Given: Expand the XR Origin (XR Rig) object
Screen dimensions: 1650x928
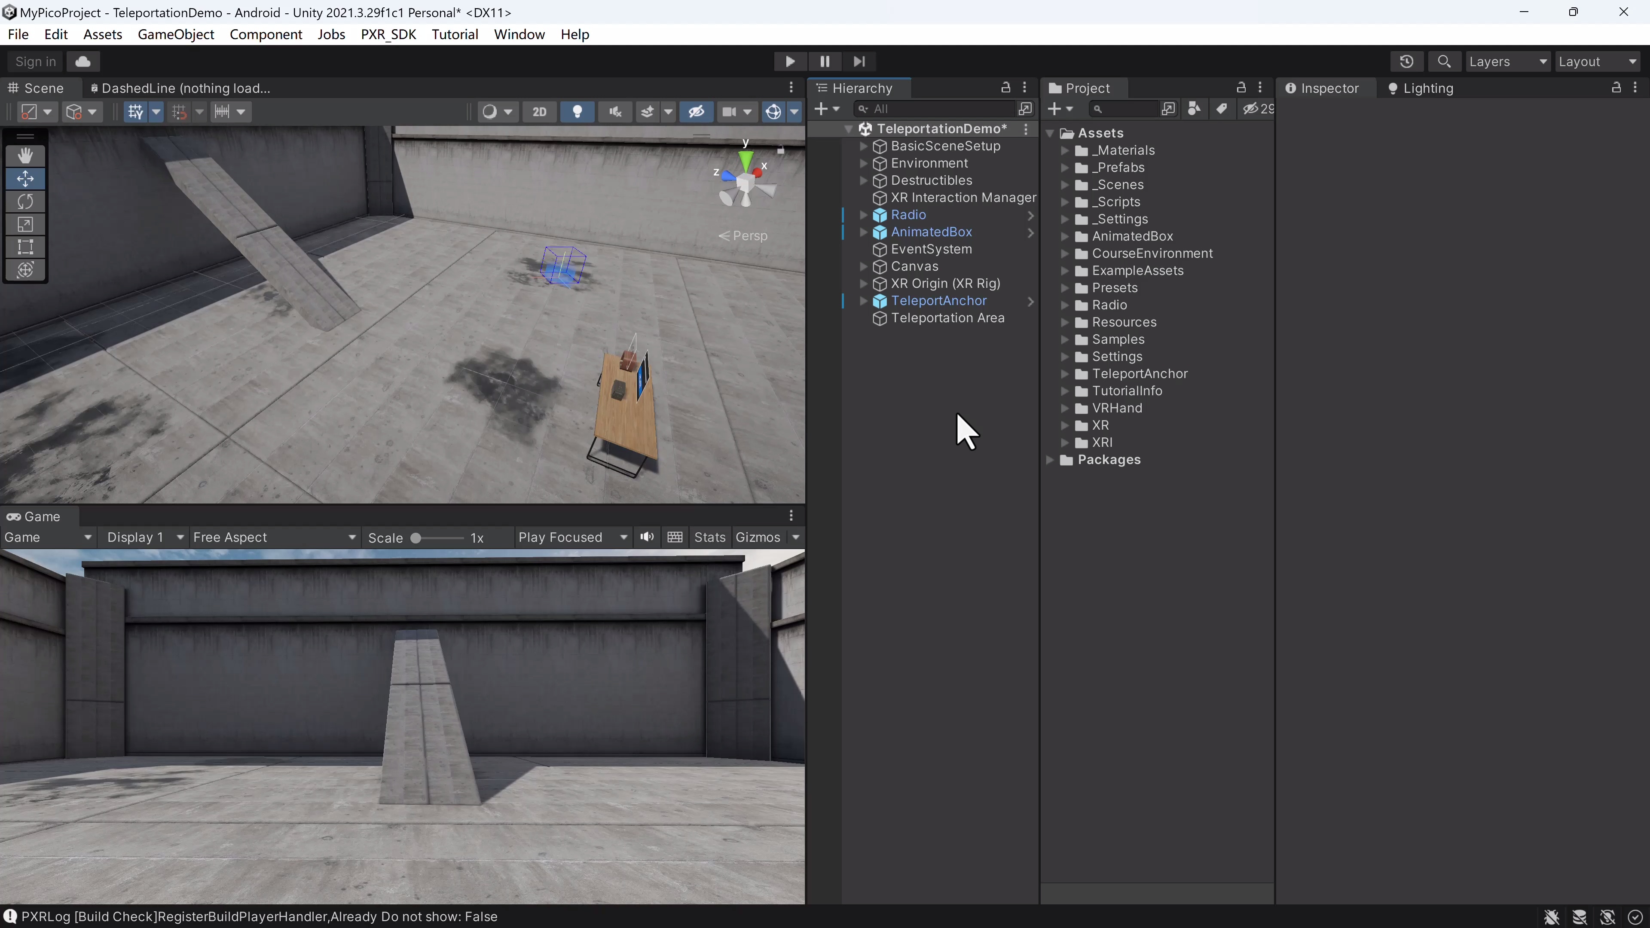Looking at the screenshot, I should tap(863, 284).
